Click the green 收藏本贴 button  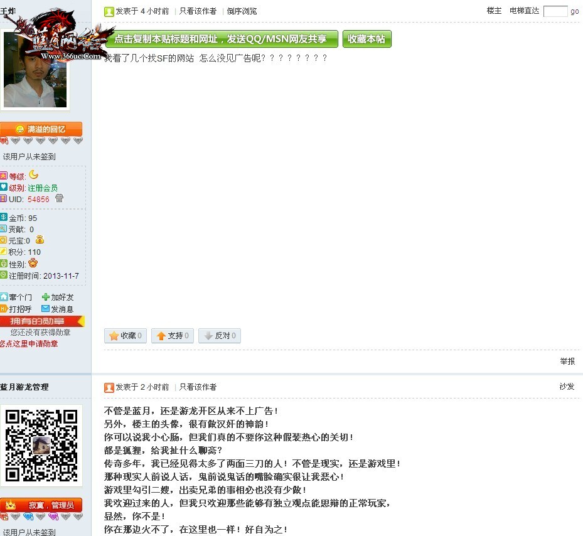click(x=366, y=39)
